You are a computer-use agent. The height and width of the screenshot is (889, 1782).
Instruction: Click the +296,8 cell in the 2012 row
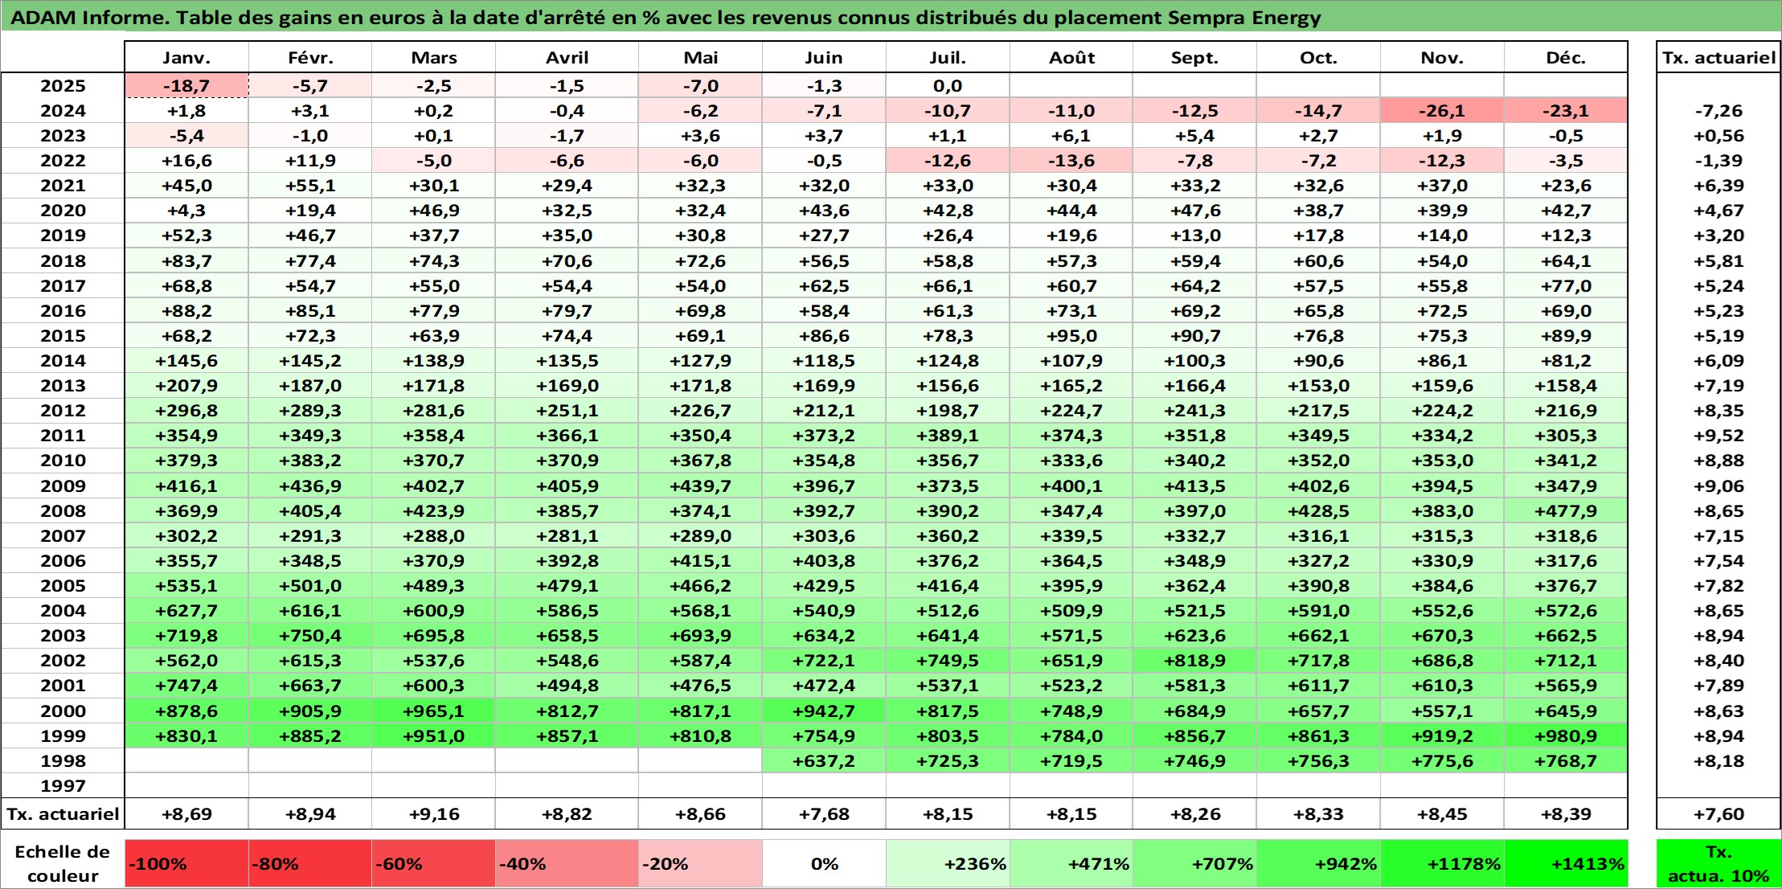tap(186, 410)
